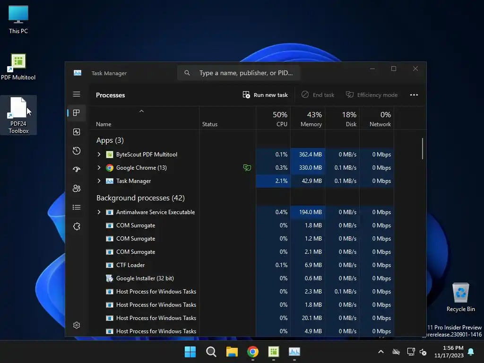Click the network display icon in system tray
This screenshot has width=484, height=363.
point(411,352)
